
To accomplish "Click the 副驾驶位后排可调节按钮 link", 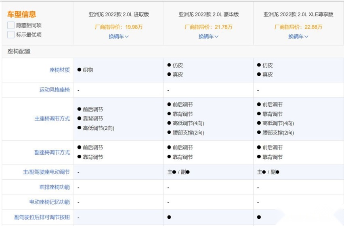I will pos(42,217).
